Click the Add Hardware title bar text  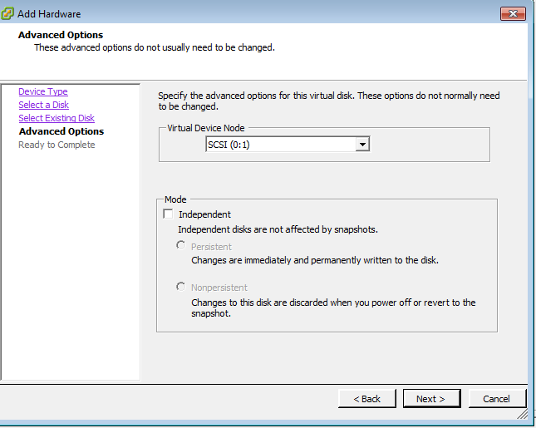coord(51,14)
